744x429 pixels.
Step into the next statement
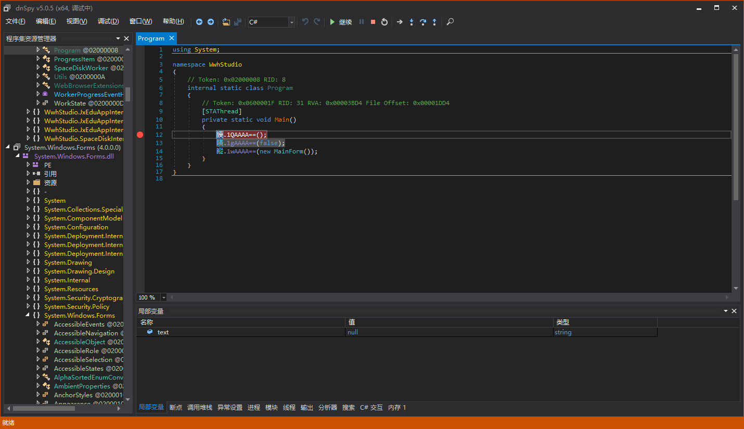click(x=412, y=22)
